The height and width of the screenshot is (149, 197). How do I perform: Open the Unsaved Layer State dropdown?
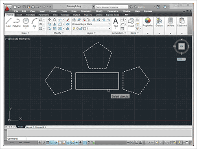pyautogui.click(x=91, y=24)
